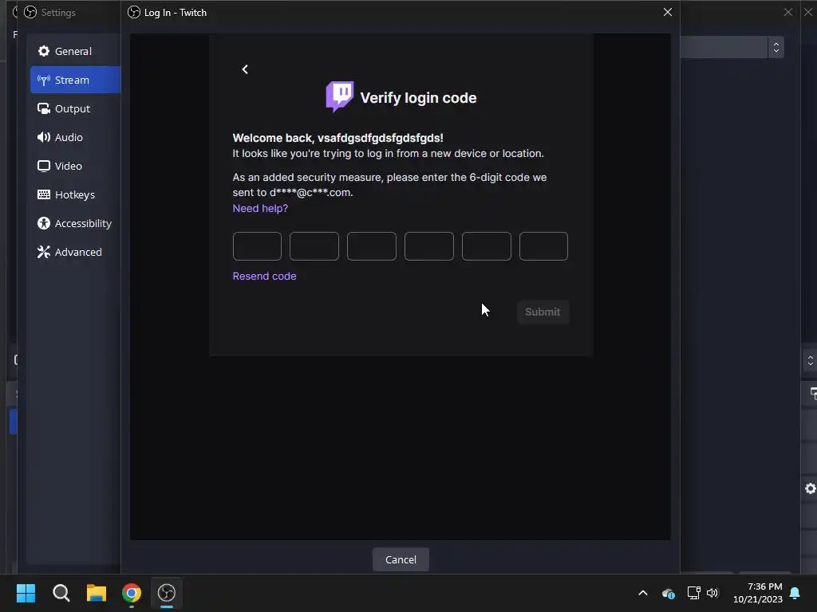Cancel the Twitch login dialog
This screenshot has width=817, height=612.
[x=401, y=559]
